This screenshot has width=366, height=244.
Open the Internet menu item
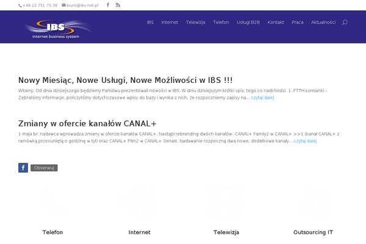click(x=170, y=22)
